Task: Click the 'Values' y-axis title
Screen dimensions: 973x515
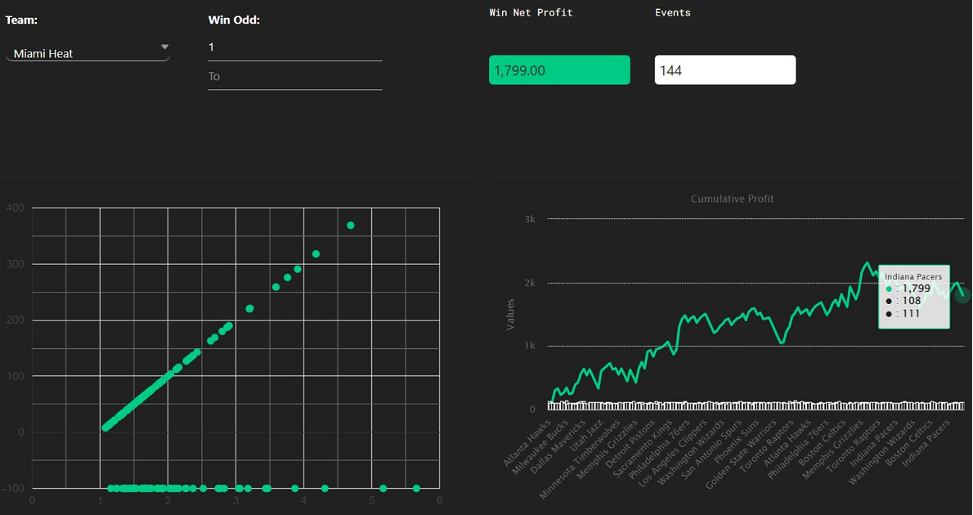Action: pyautogui.click(x=510, y=315)
